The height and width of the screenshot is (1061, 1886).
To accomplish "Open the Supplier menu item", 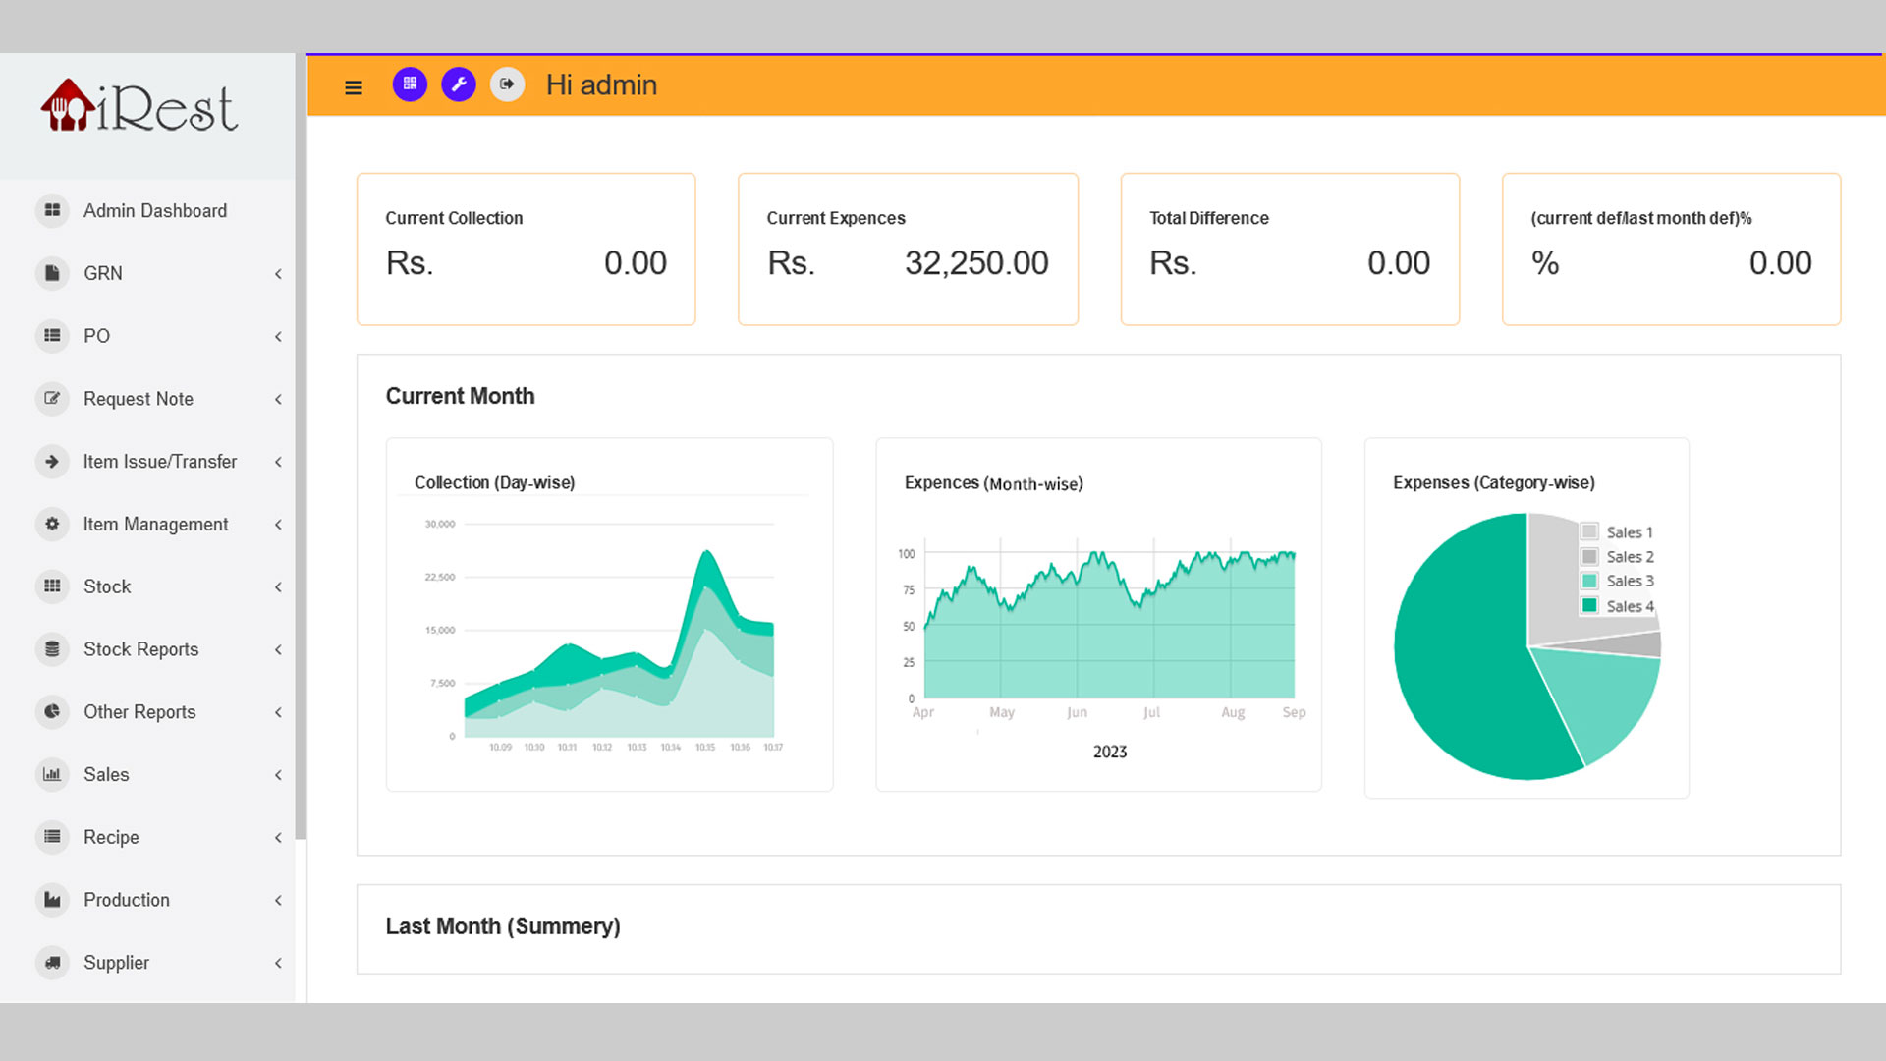I will [x=147, y=963].
